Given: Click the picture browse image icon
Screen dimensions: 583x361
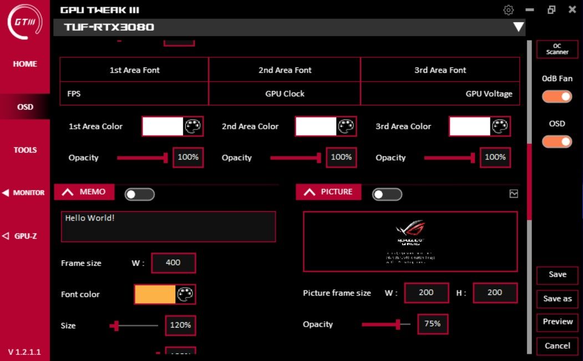Looking at the screenshot, I should click(514, 193).
